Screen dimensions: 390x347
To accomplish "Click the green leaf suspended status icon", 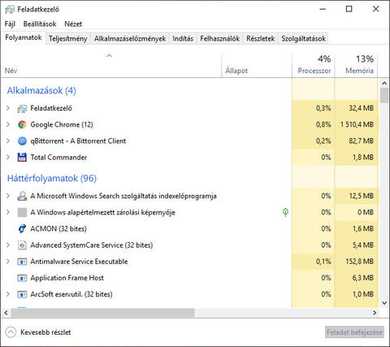I will point(285,212).
